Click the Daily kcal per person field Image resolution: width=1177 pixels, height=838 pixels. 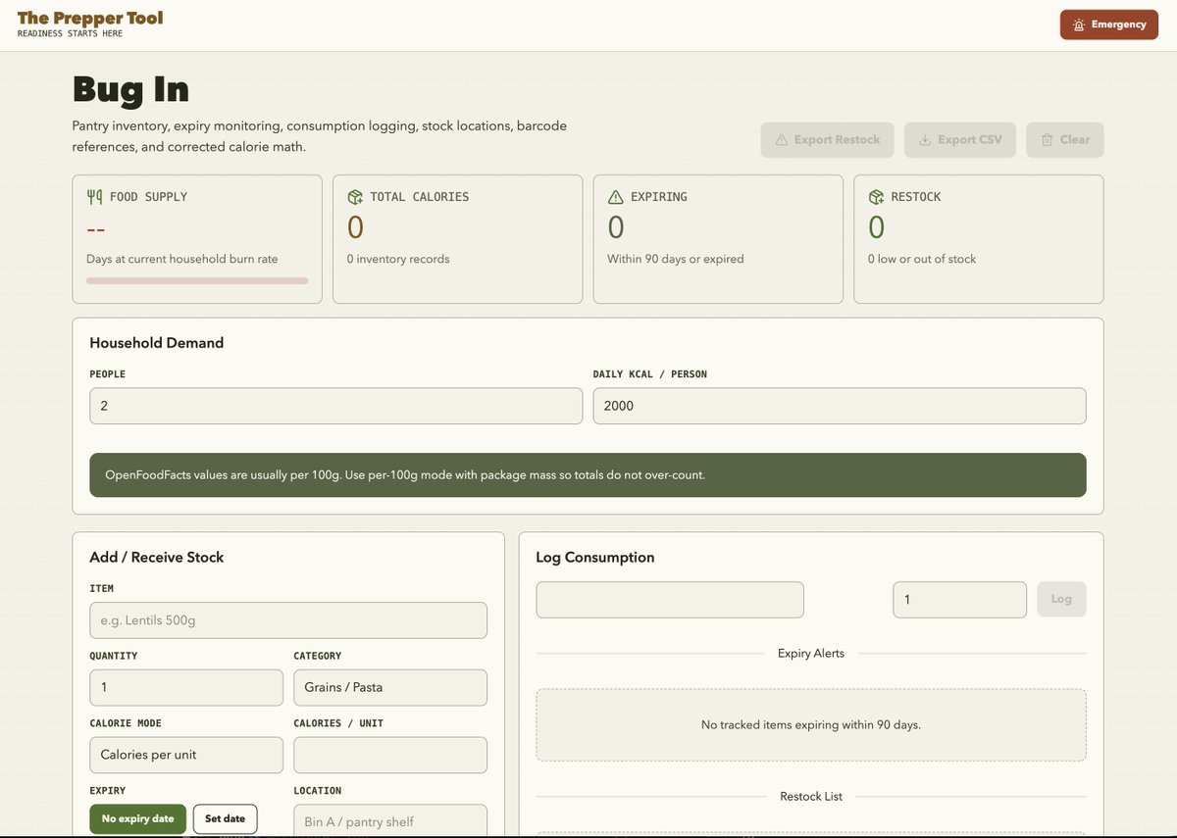coord(840,406)
